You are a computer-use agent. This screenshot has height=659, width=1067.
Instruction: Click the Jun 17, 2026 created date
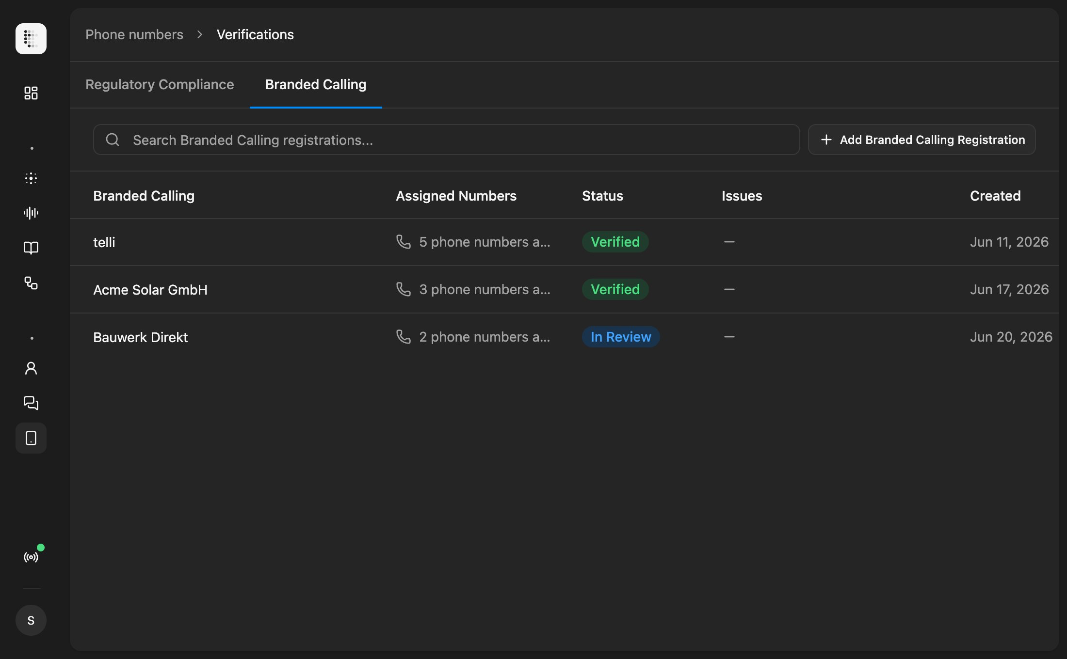click(x=1009, y=289)
